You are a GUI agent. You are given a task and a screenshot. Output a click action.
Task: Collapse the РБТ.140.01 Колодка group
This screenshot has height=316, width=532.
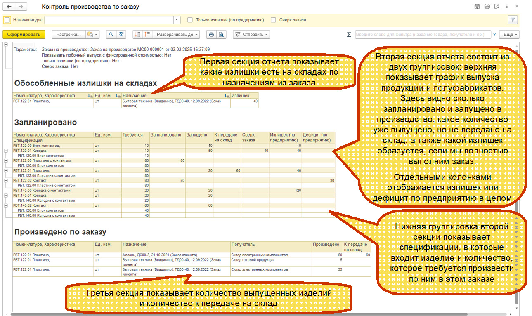(5, 196)
